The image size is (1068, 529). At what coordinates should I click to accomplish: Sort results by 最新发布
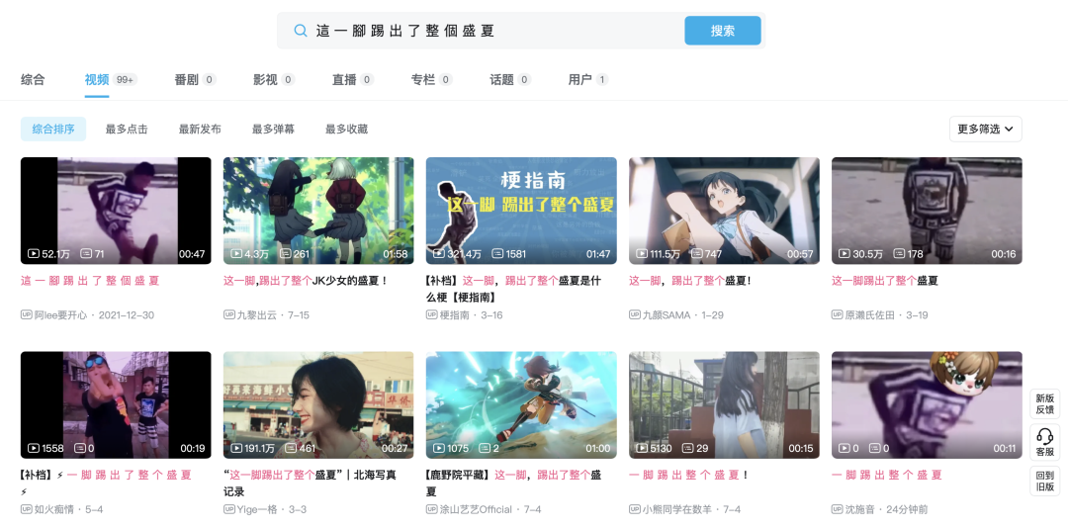pyautogui.click(x=200, y=130)
